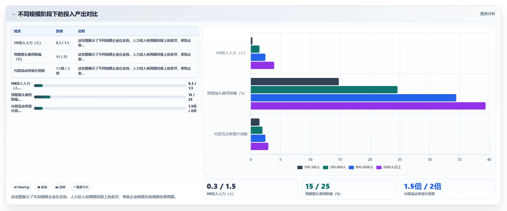
Task: Select the HR投入人力 table row
Action: tap(105, 43)
